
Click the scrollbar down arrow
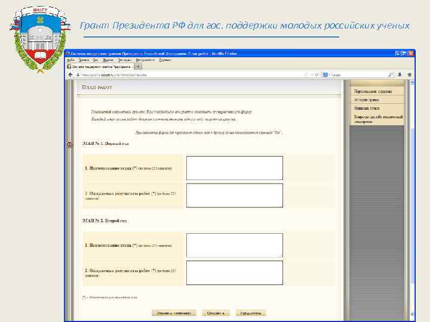click(412, 314)
